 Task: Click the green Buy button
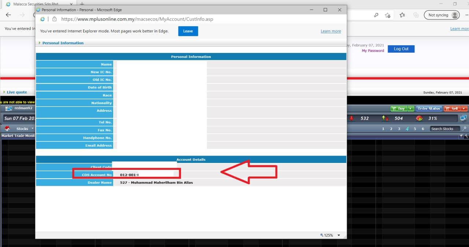[398, 109]
